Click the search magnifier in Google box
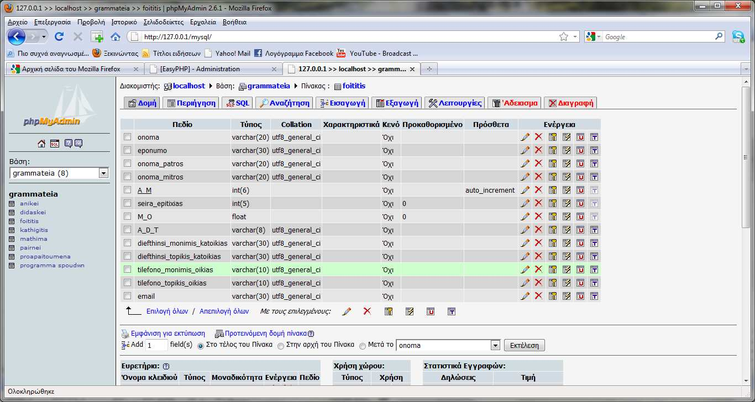 coord(719,36)
